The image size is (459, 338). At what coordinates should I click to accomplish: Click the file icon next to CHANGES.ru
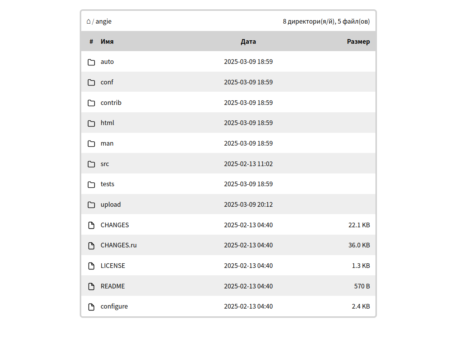[91, 245]
